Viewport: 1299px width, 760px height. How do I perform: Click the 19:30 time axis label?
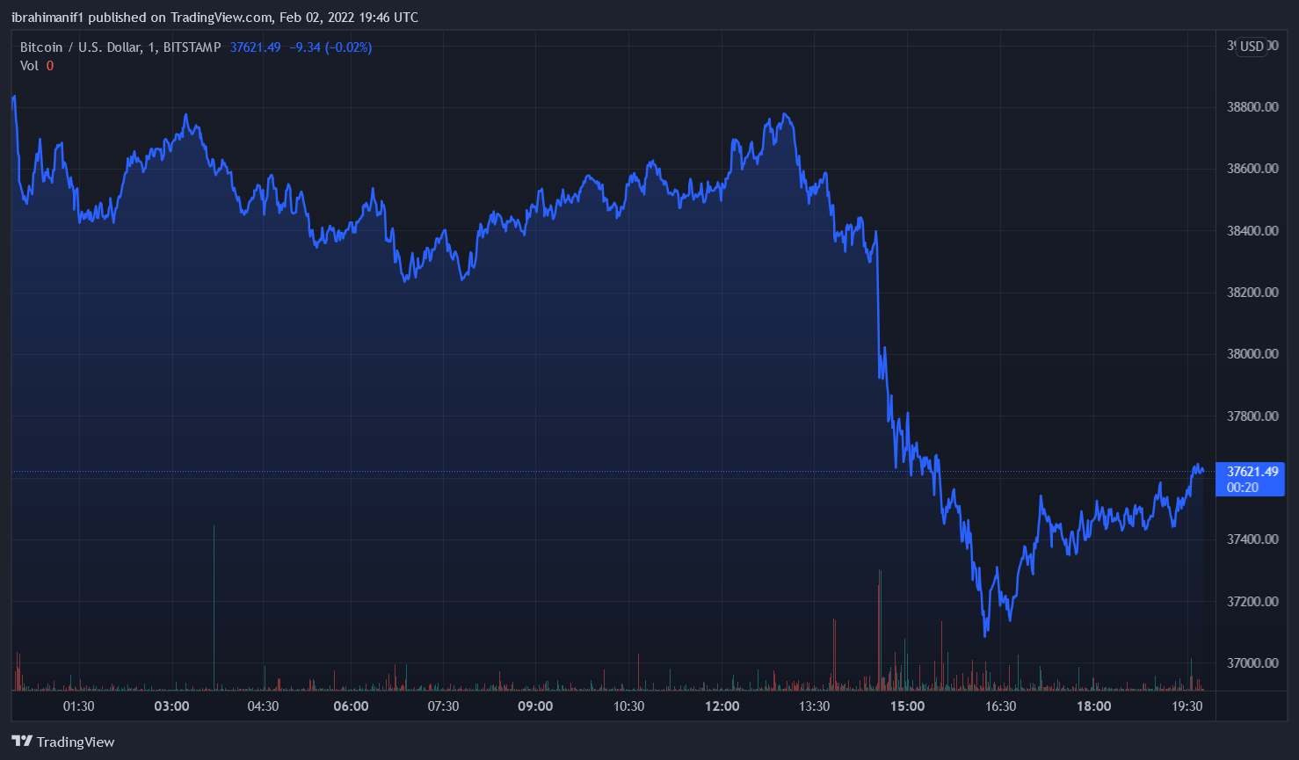tap(1187, 706)
